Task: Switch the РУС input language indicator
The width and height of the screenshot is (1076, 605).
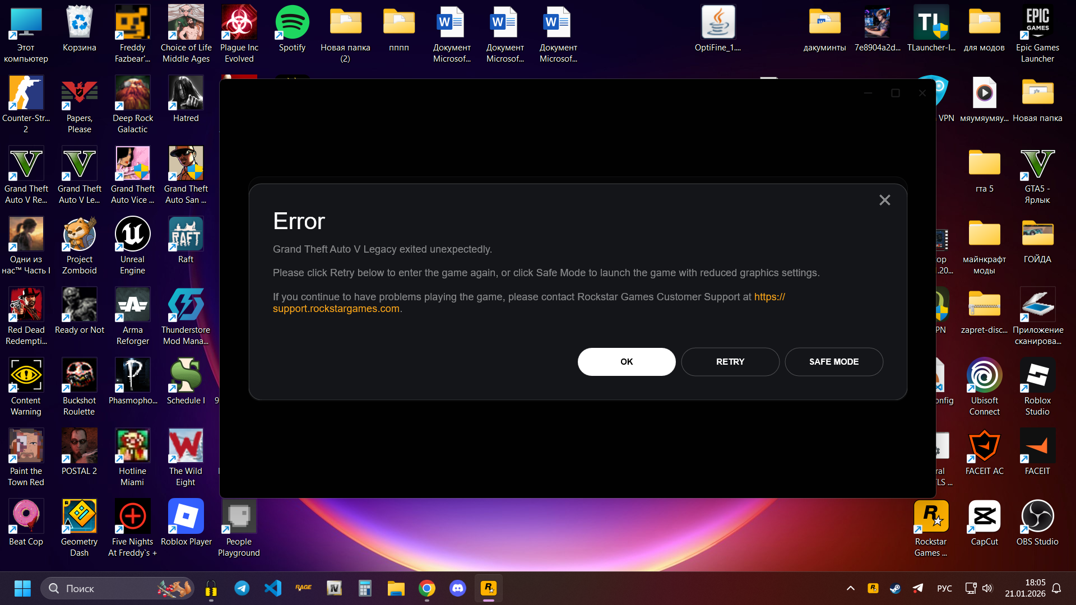Action: pyautogui.click(x=944, y=588)
